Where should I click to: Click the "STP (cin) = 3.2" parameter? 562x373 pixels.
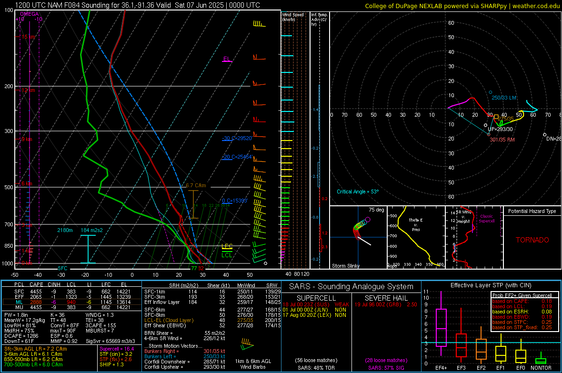point(116,354)
